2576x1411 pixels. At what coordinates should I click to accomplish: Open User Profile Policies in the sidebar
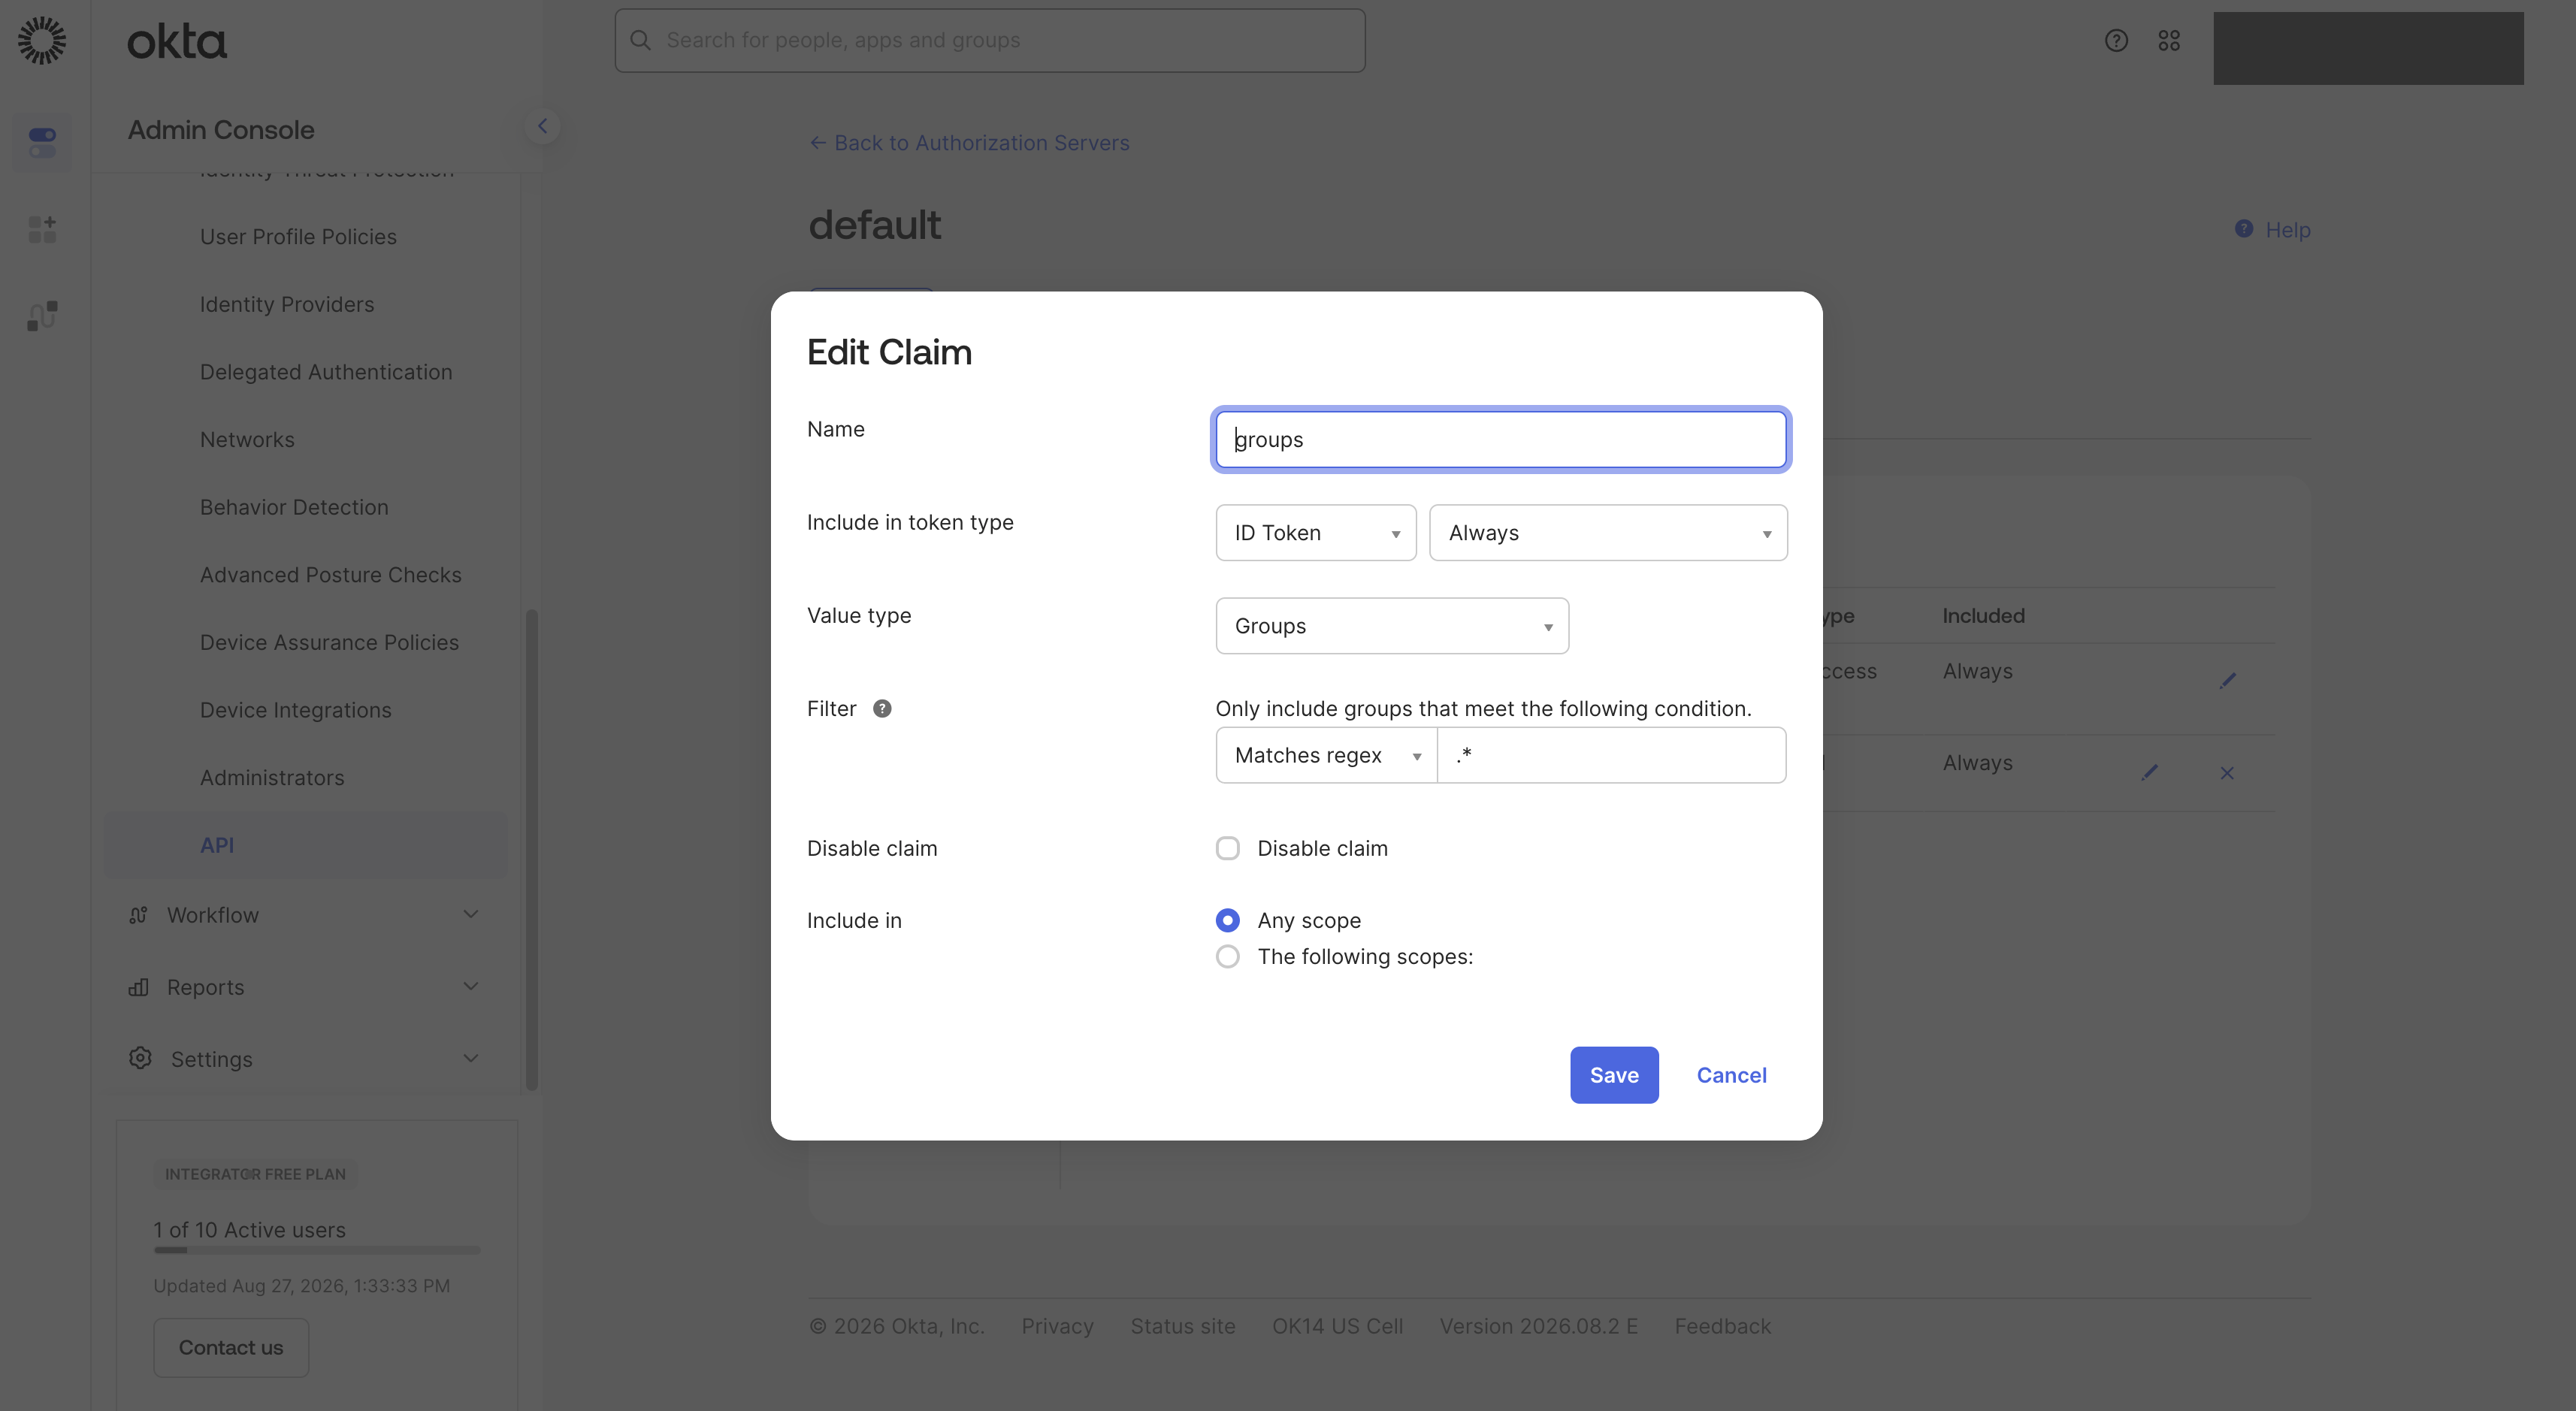click(x=298, y=237)
